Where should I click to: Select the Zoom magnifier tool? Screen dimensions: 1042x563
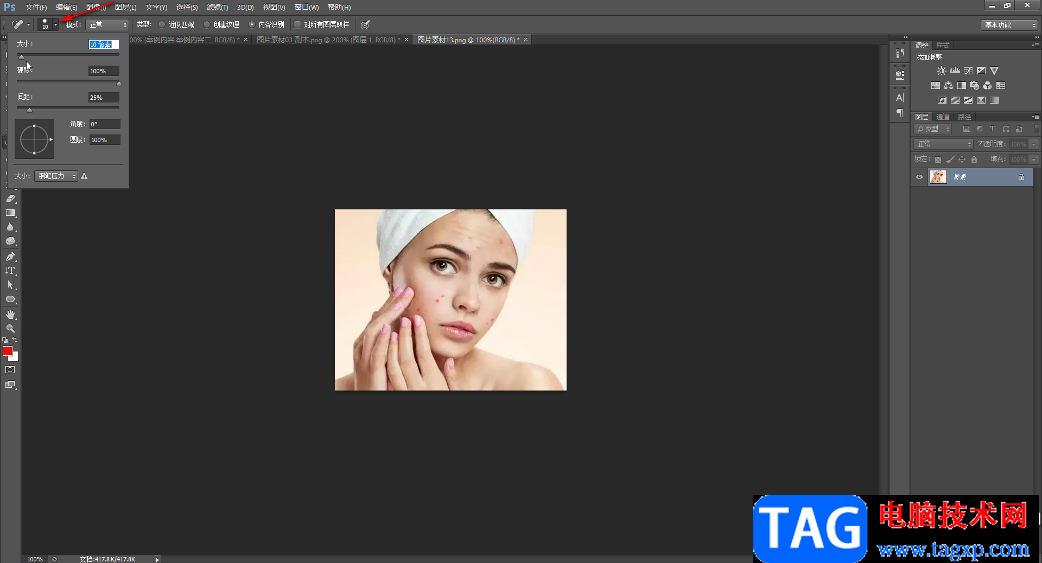pyautogui.click(x=10, y=329)
